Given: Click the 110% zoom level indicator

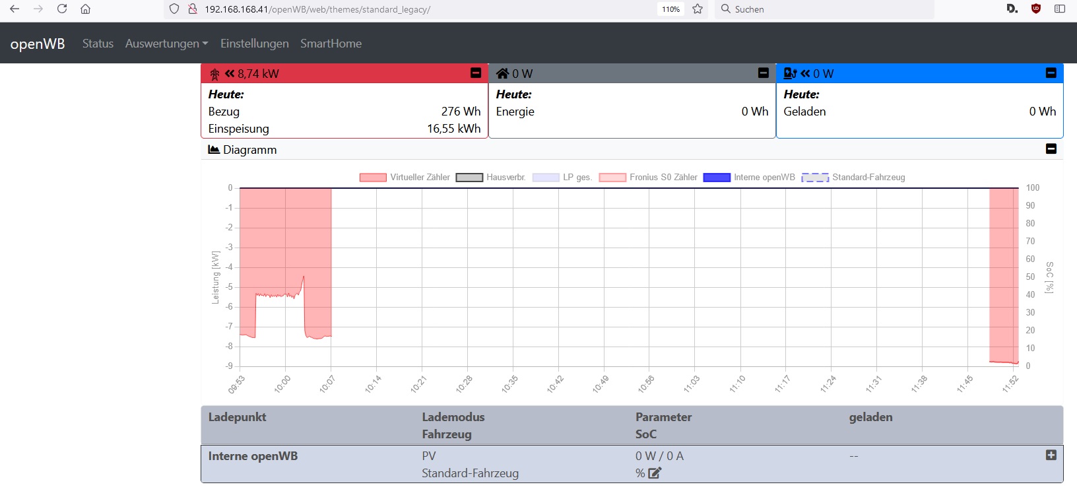Looking at the screenshot, I should click(x=671, y=9).
